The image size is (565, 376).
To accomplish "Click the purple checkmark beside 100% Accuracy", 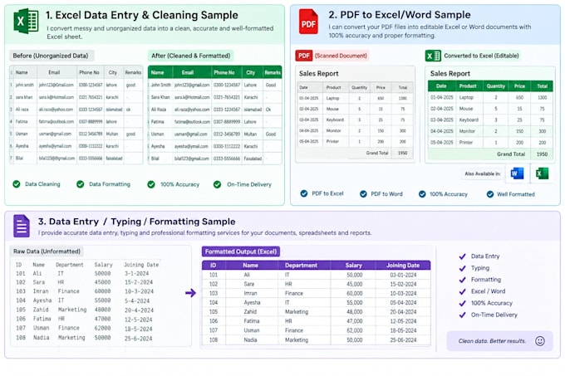I will click(x=462, y=303).
